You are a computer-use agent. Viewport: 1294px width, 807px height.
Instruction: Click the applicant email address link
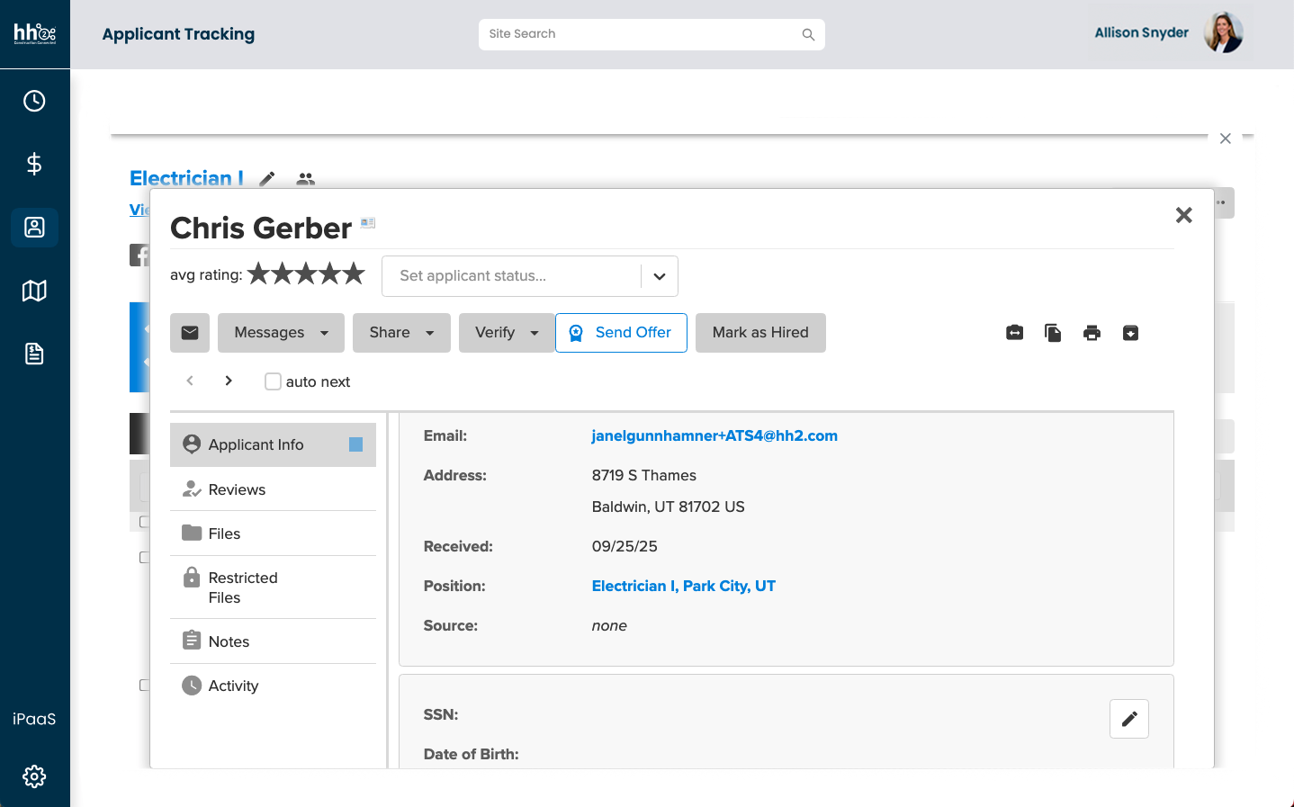click(714, 435)
